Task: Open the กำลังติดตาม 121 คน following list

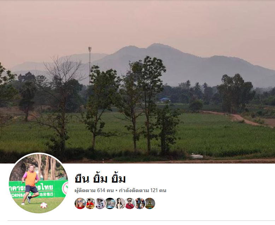Action: click(x=142, y=190)
